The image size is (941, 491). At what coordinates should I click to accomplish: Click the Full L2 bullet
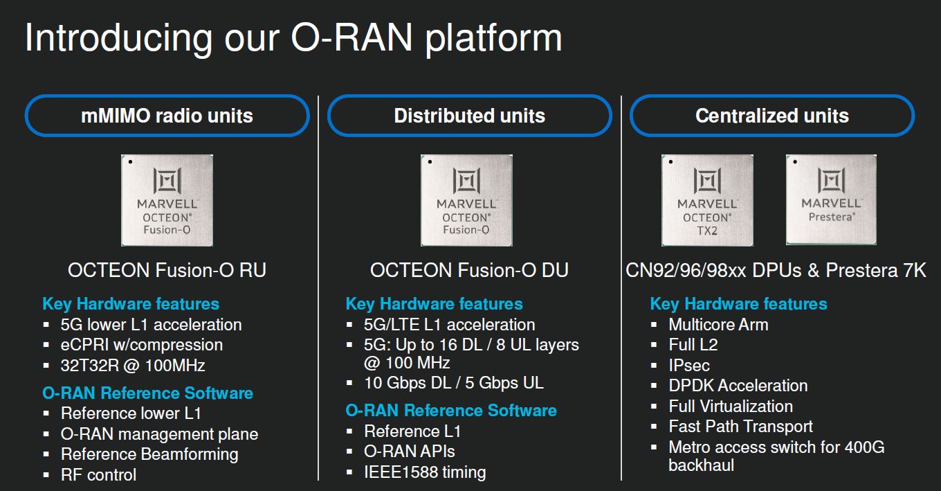tap(683, 345)
